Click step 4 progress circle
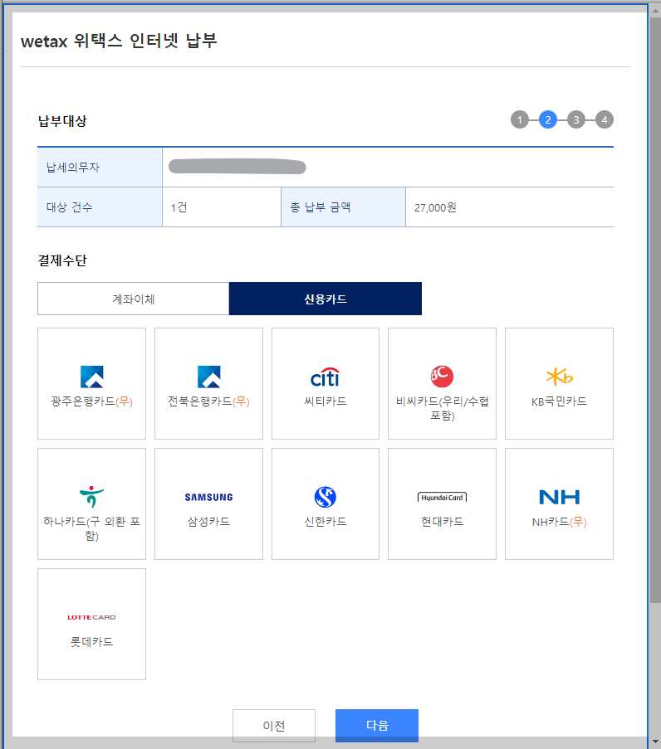Viewport: 661px width, 749px height. tap(604, 120)
